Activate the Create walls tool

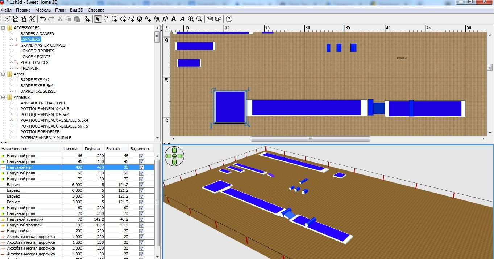(x=115, y=19)
